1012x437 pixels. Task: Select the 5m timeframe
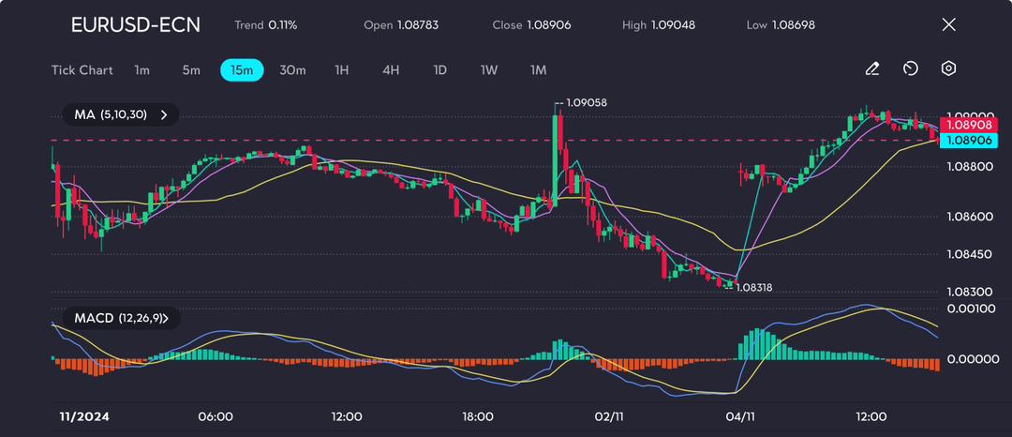point(191,69)
